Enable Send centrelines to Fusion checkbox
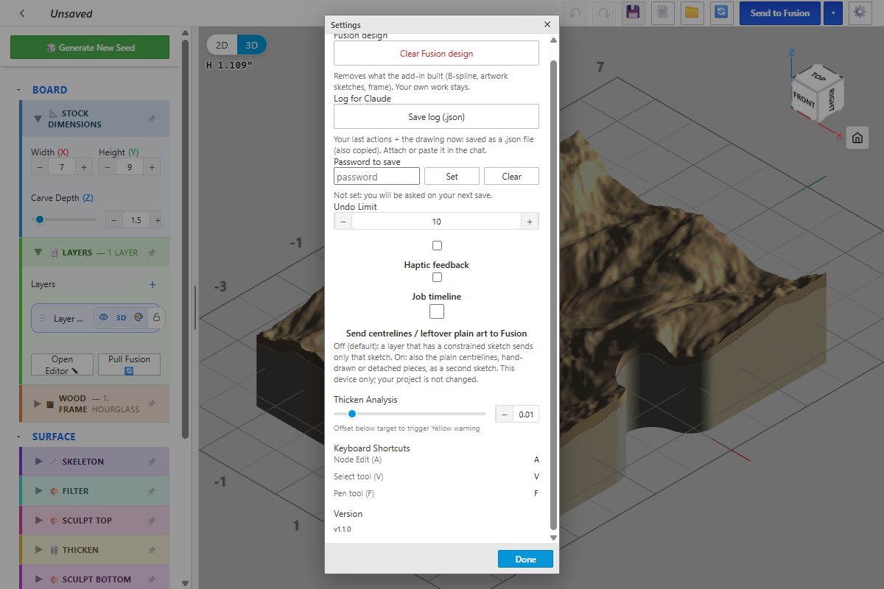 [x=437, y=311]
